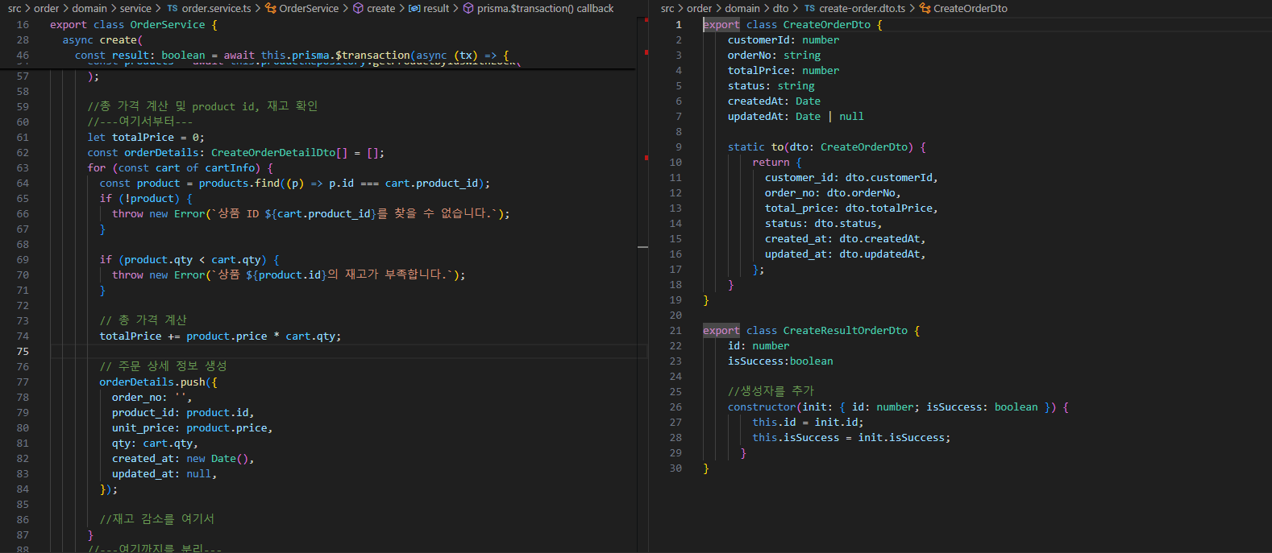The width and height of the screenshot is (1272, 553).
Task: Open the 'OrderService' breadcrumb symbol list
Action: pyautogui.click(x=309, y=8)
